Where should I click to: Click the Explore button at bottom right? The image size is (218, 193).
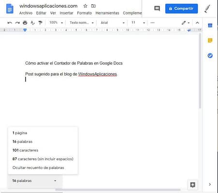(193, 185)
